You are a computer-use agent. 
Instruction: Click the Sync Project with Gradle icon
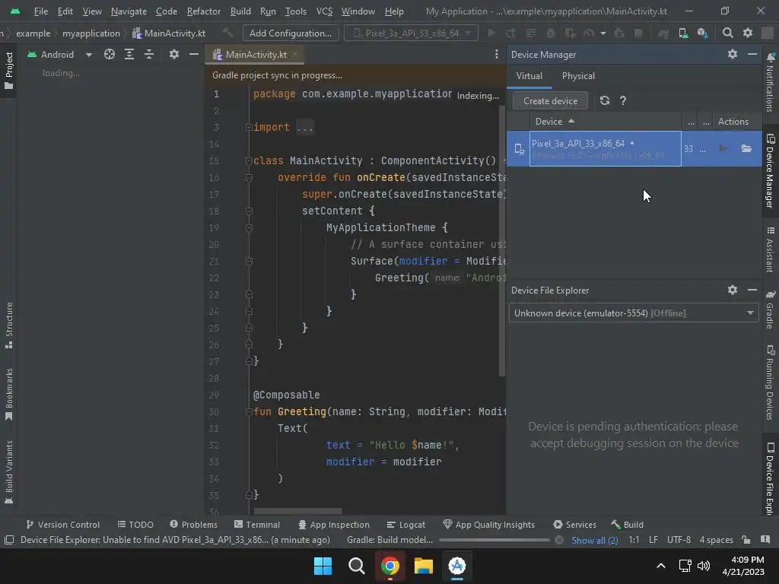pos(663,33)
